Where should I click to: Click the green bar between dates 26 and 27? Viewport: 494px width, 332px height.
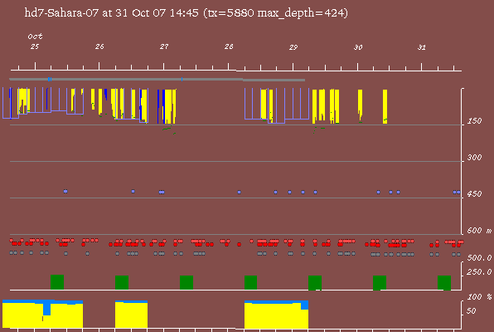click(122, 282)
